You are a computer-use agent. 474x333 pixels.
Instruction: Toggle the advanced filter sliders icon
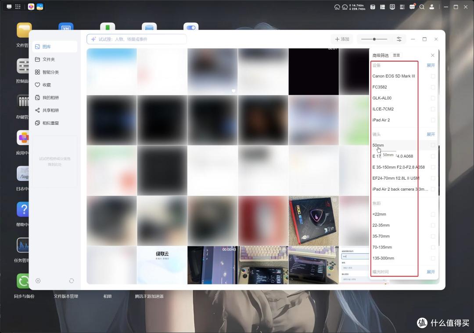[399, 39]
